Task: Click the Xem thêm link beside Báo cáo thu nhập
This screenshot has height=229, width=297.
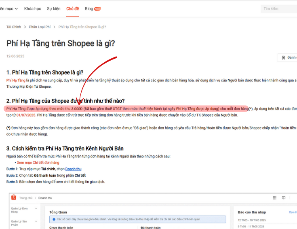Action: pos(293,212)
